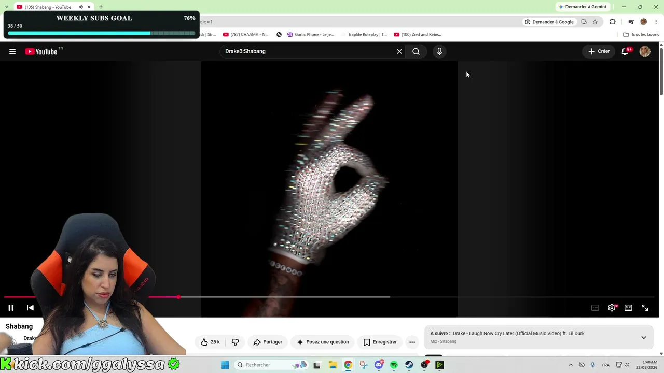The width and height of the screenshot is (664, 373).
Task: Open the tab search dropdown arrow
Action: click(6, 7)
